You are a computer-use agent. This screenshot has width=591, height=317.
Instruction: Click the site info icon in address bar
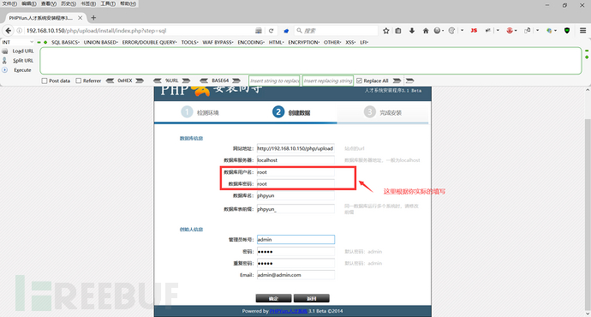click(19, 31)
